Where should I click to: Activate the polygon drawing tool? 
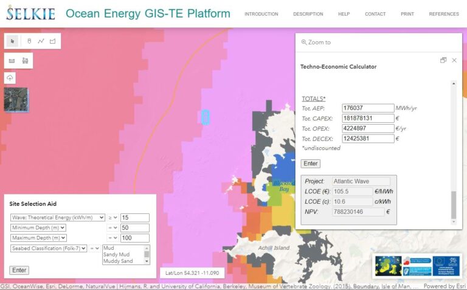click(53, 41)
